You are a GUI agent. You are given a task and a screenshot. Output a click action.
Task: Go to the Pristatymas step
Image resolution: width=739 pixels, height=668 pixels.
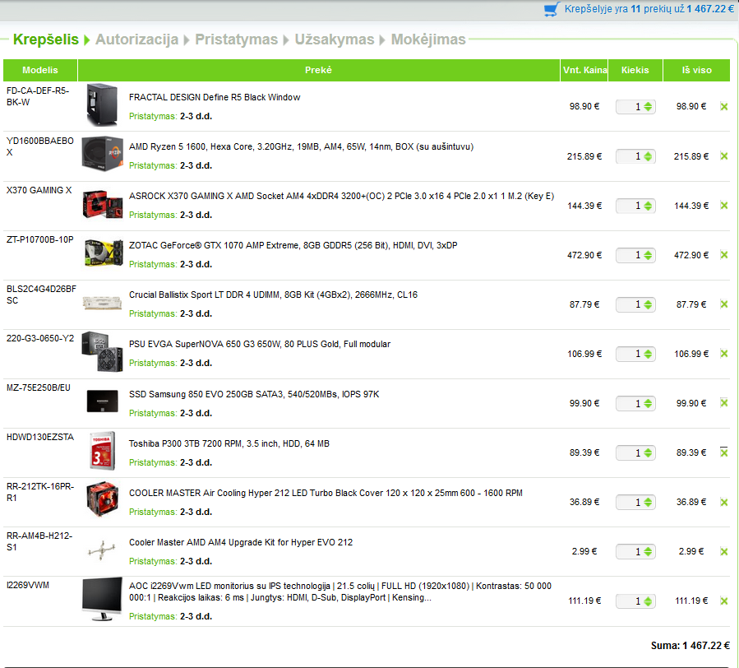(236, 39)
